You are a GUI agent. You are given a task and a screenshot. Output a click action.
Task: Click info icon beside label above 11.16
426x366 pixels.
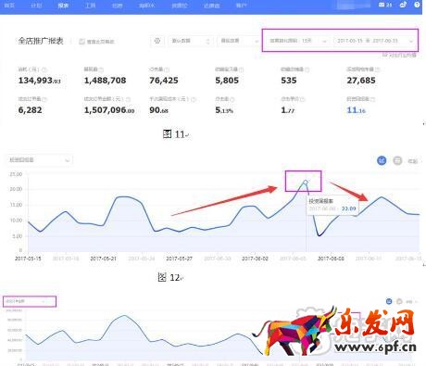(x=372, y=99)
